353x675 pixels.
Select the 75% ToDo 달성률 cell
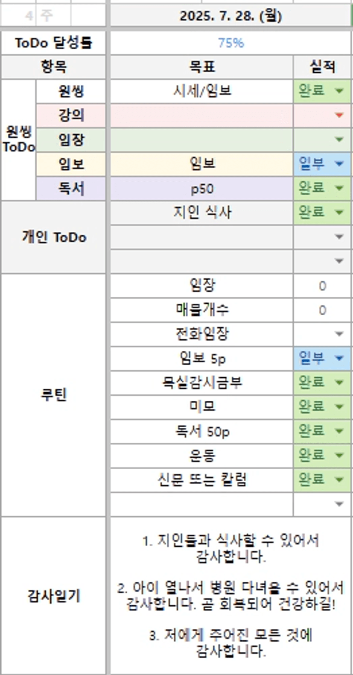(230, 43)
